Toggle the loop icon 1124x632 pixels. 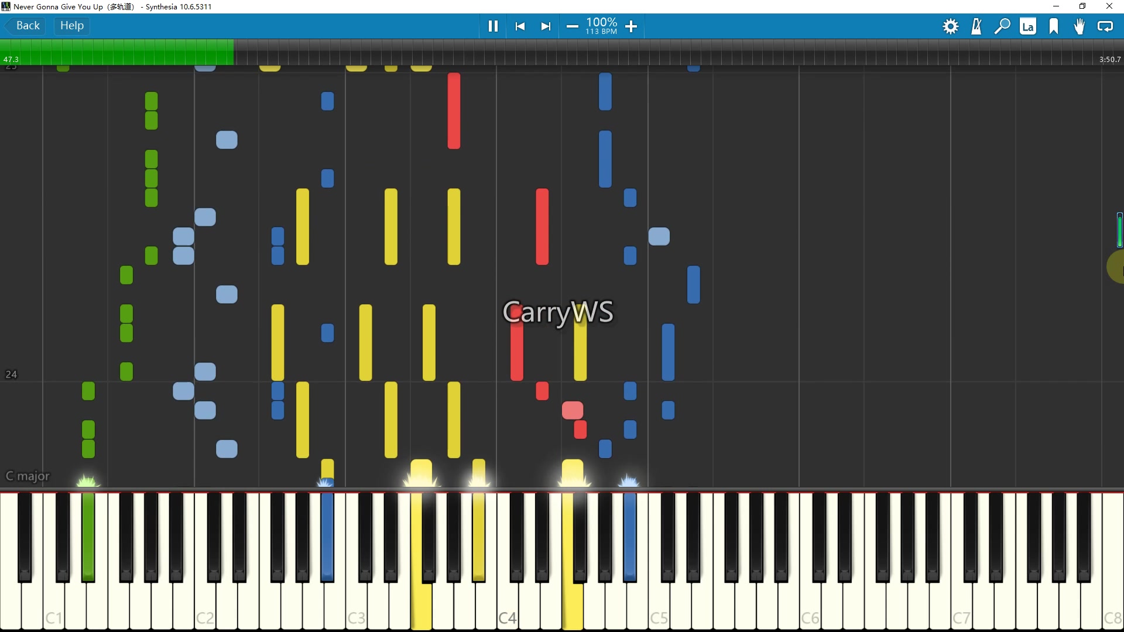coord(1105,26)
